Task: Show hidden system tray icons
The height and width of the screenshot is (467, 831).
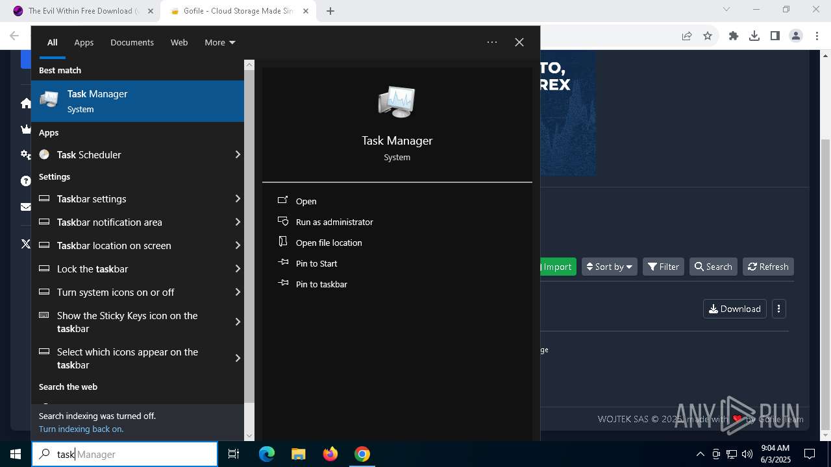Action: [700, 454]
